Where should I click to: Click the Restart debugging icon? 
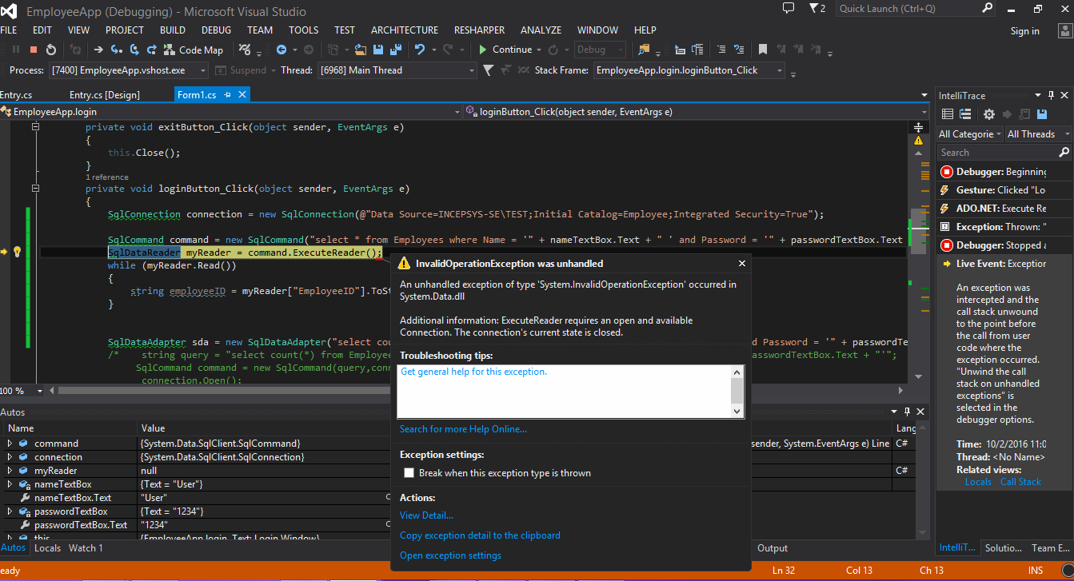tap(51, 50)
